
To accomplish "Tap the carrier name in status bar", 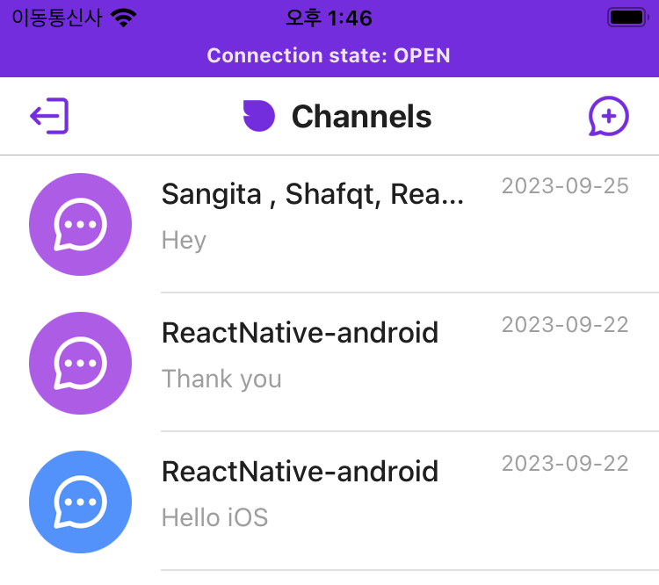I will click(57, 18).
